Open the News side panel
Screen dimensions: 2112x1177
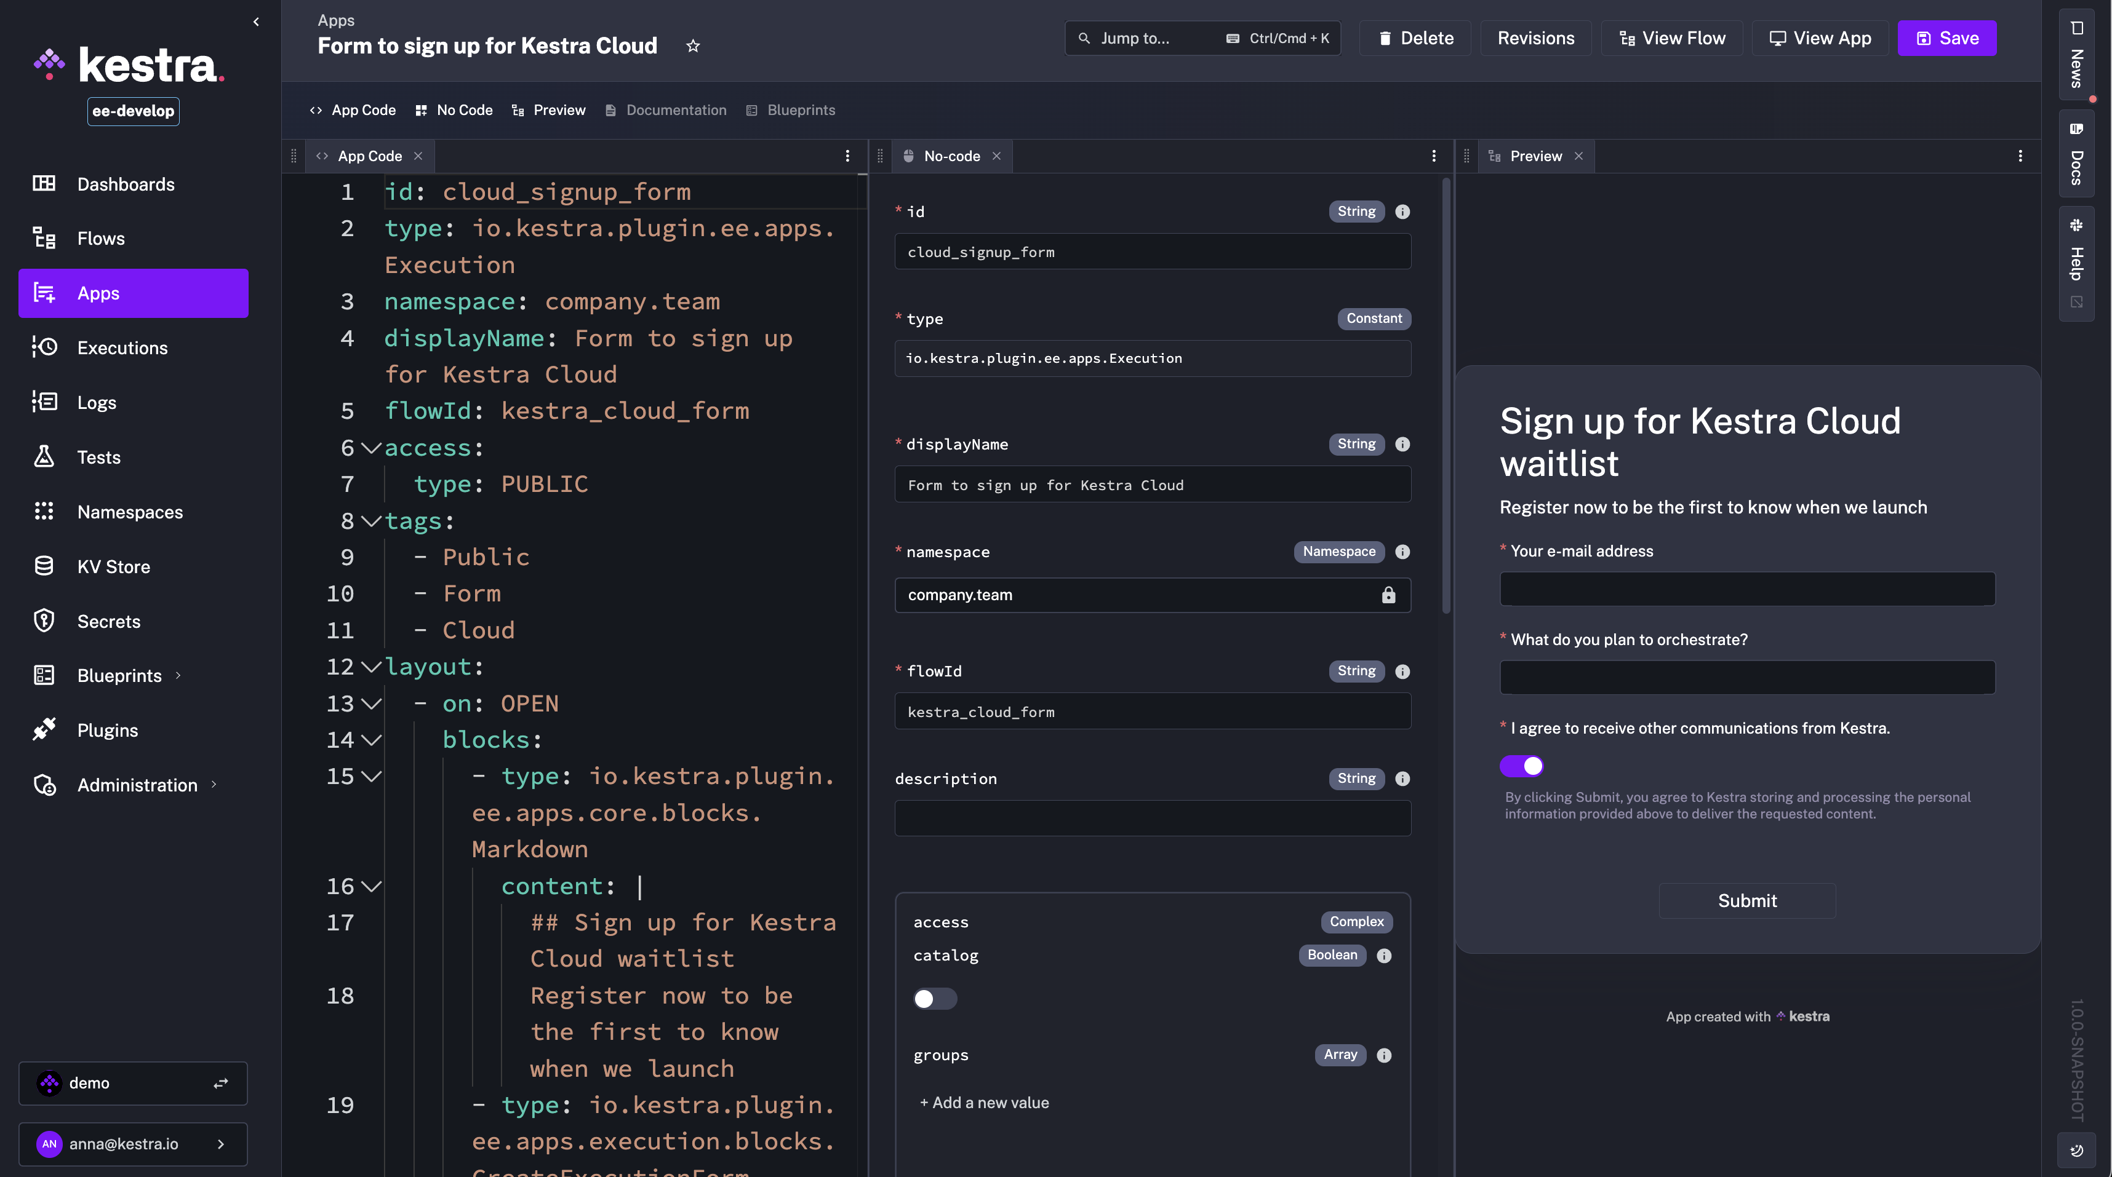coord(2076,53)
